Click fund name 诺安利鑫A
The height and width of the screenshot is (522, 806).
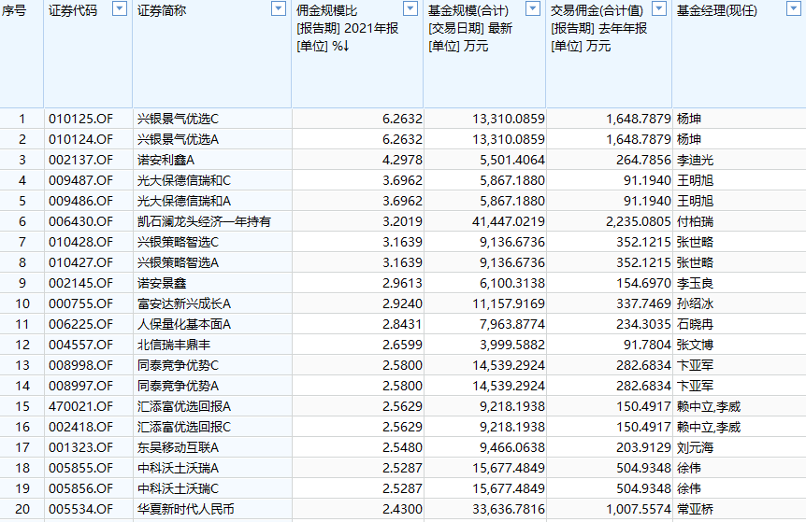166,160
